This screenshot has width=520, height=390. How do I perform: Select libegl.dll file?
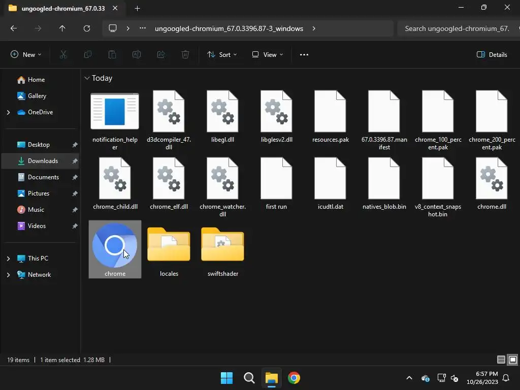point(222,117)
